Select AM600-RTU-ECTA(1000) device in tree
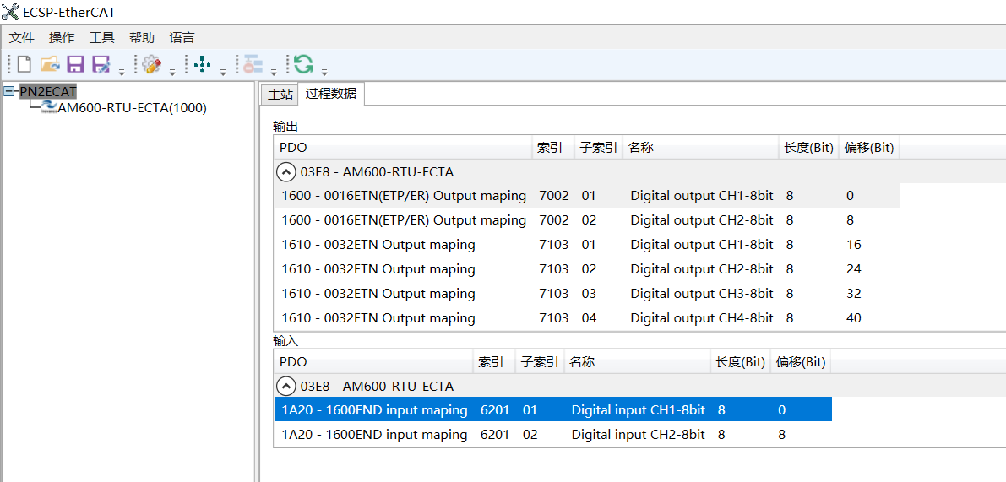The height and width of the screenshot is (482, 1006). coord(132,108)
